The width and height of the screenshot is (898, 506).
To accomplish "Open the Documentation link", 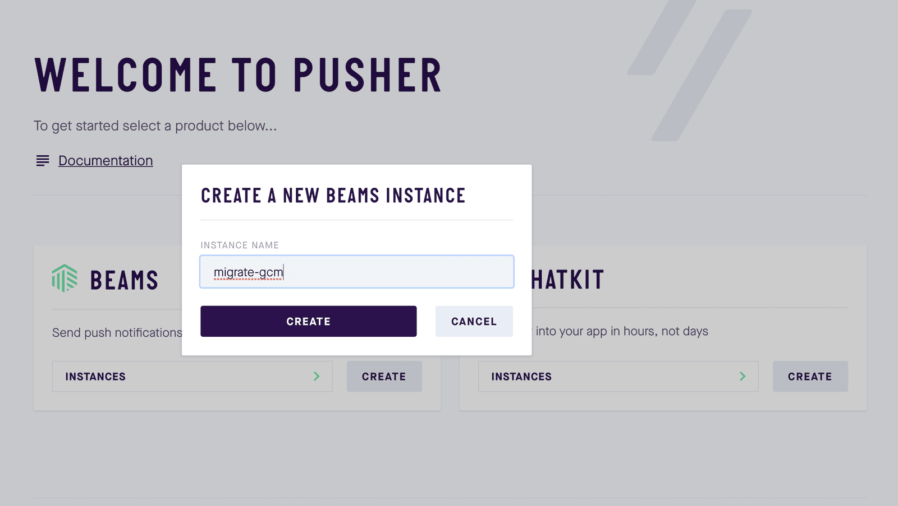I will pyautogui.click(x=106, y=161).
